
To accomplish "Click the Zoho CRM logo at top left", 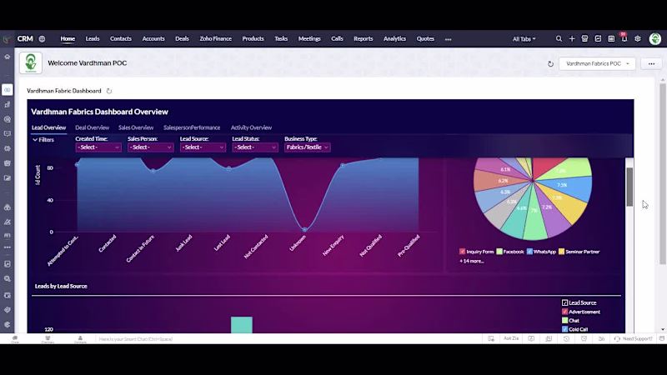I will (x=7, y=39).
